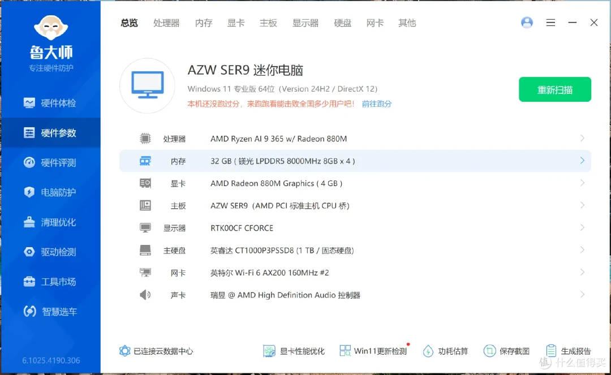
Task: Click the 显示器 monitor row icon
Action: point(145,228)
